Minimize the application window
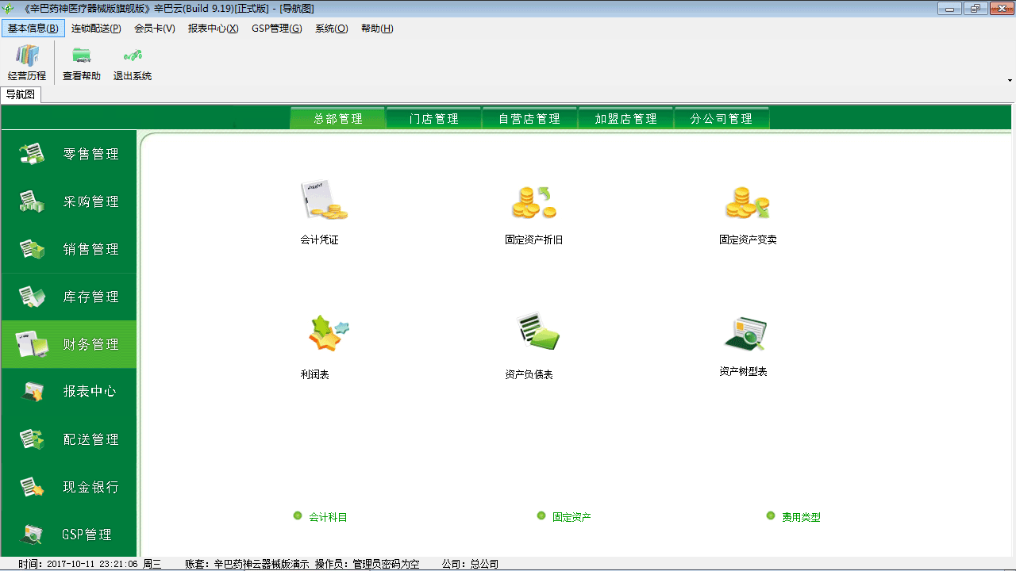The width and height of the screenshot is (1016, 571). 949,9
